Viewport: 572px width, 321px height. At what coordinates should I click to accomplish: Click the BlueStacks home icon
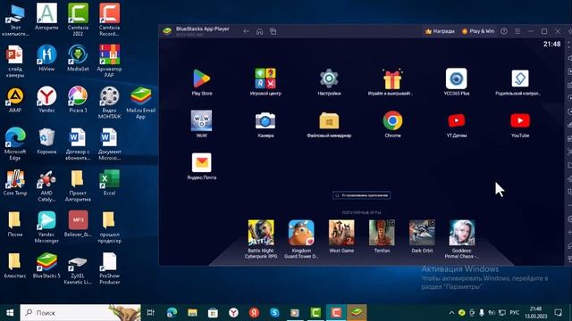[259, 31]
